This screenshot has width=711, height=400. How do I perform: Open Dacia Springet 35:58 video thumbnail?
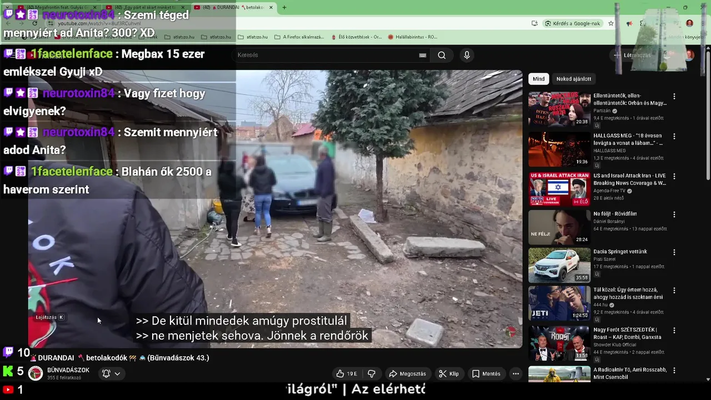pyautogui.click(x=559, y=265)
